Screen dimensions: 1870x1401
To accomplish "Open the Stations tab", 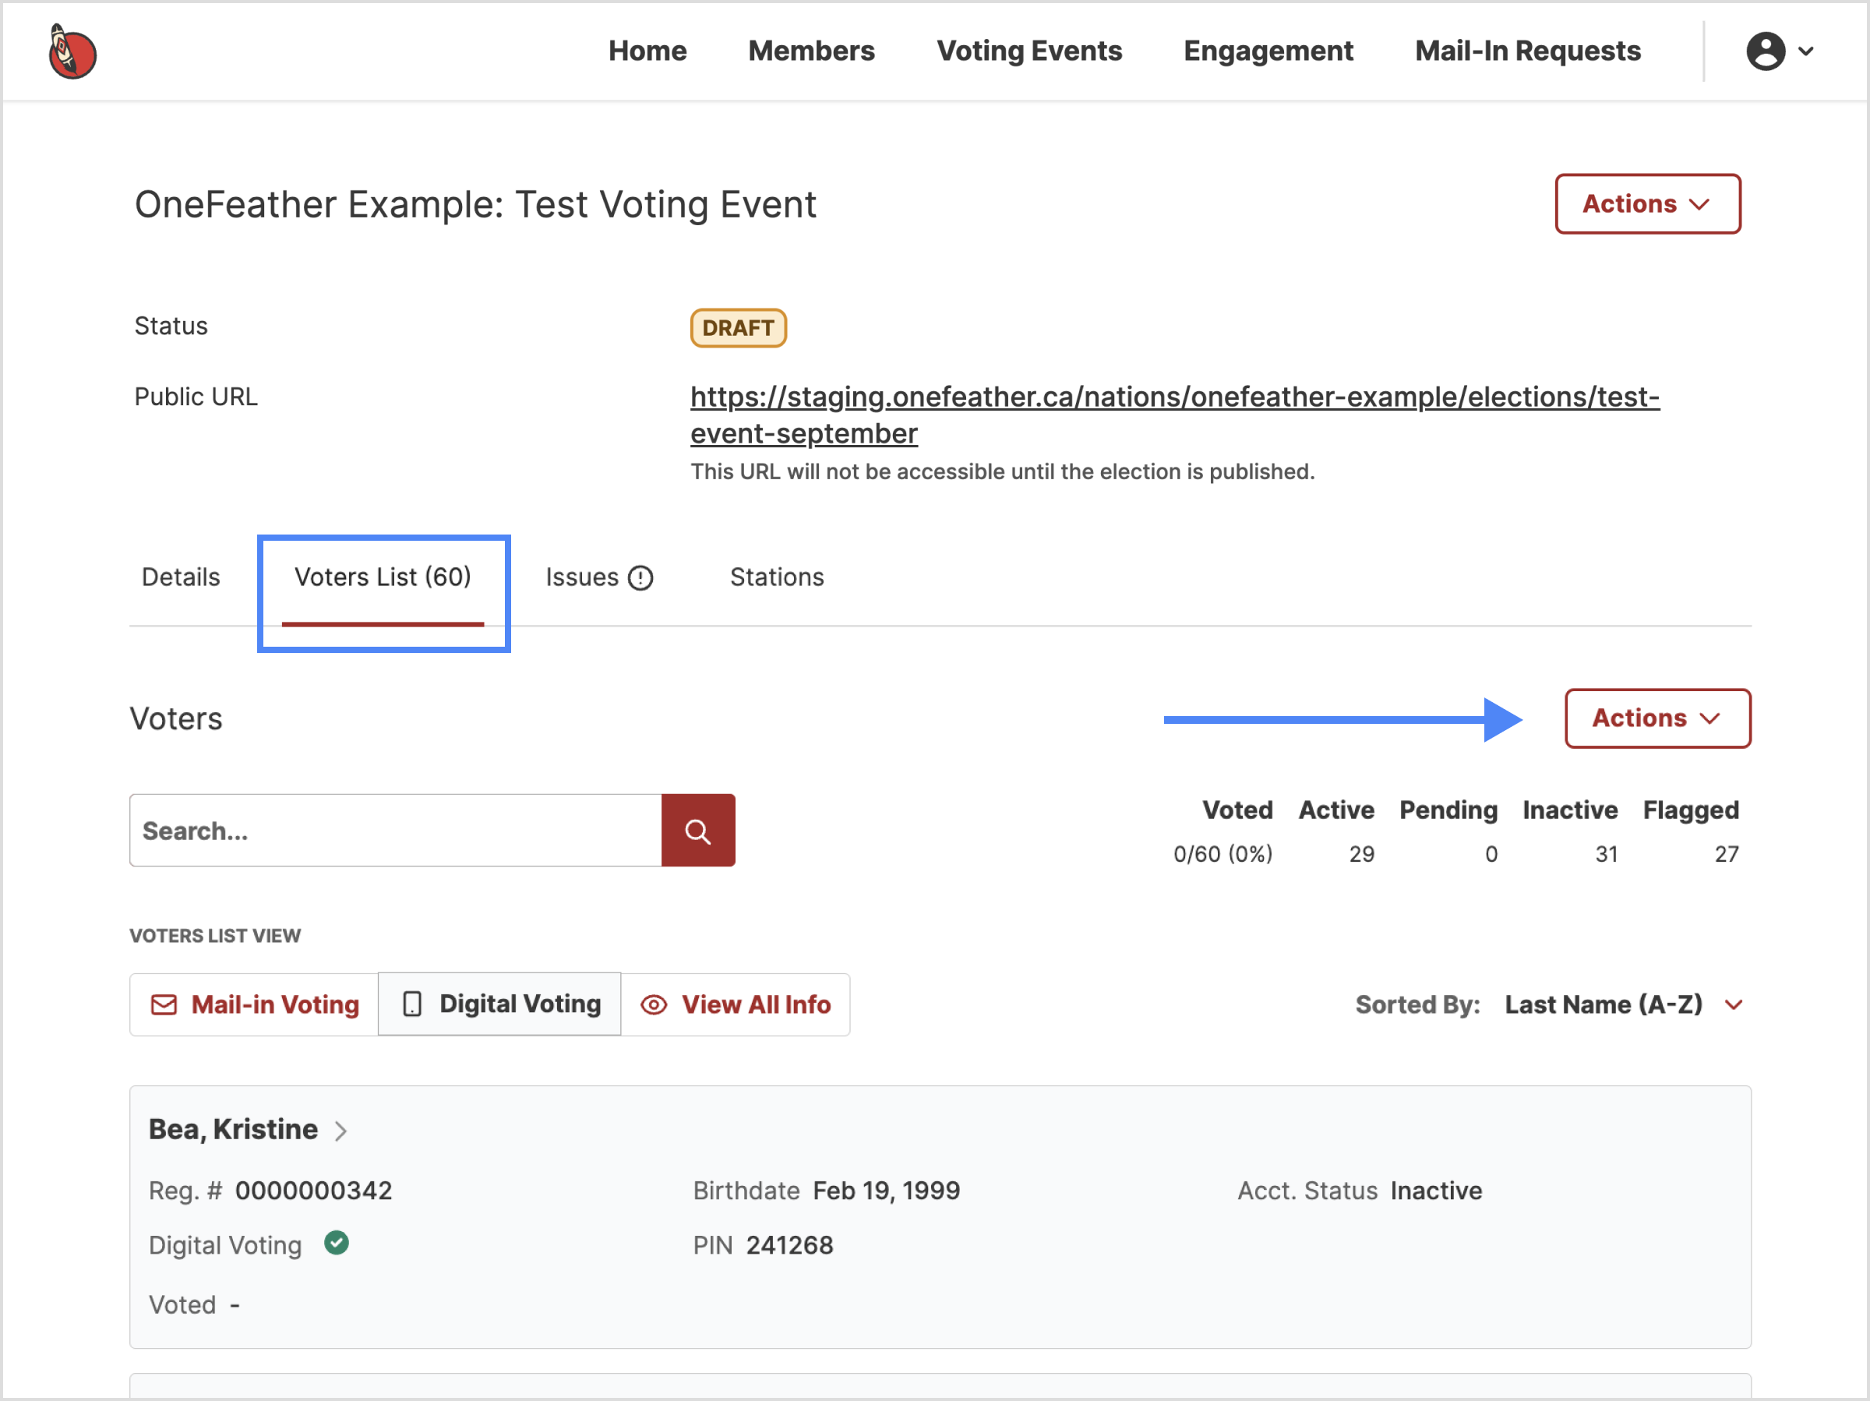I will tap(777, 577).
